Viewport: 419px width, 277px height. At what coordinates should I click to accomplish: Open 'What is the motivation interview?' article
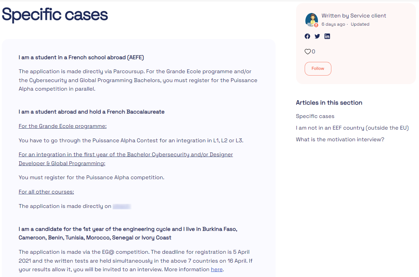pos(340,140)
